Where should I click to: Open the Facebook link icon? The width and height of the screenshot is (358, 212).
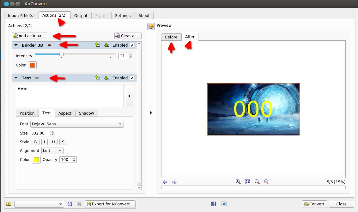coord(214,204)
